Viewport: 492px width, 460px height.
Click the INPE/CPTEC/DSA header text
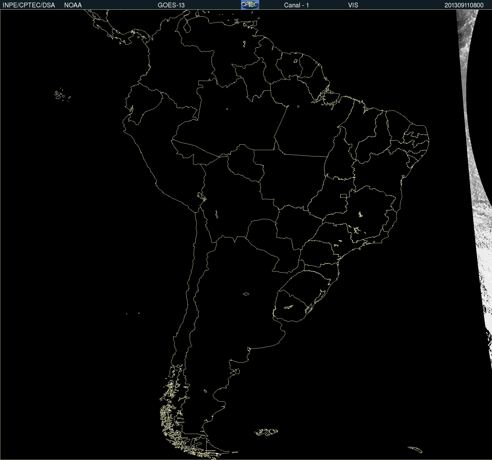(29, 5)
